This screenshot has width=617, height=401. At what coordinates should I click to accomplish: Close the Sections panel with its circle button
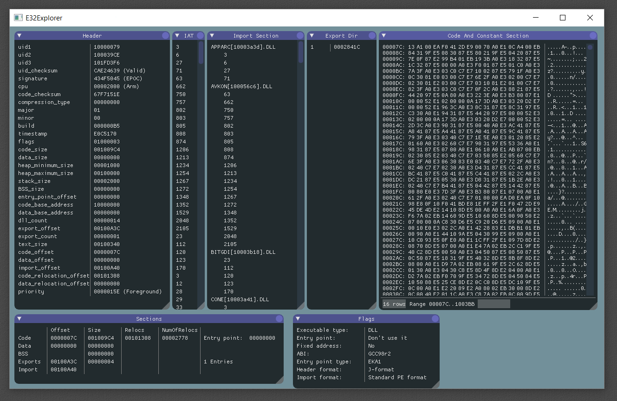click(279, 318)
